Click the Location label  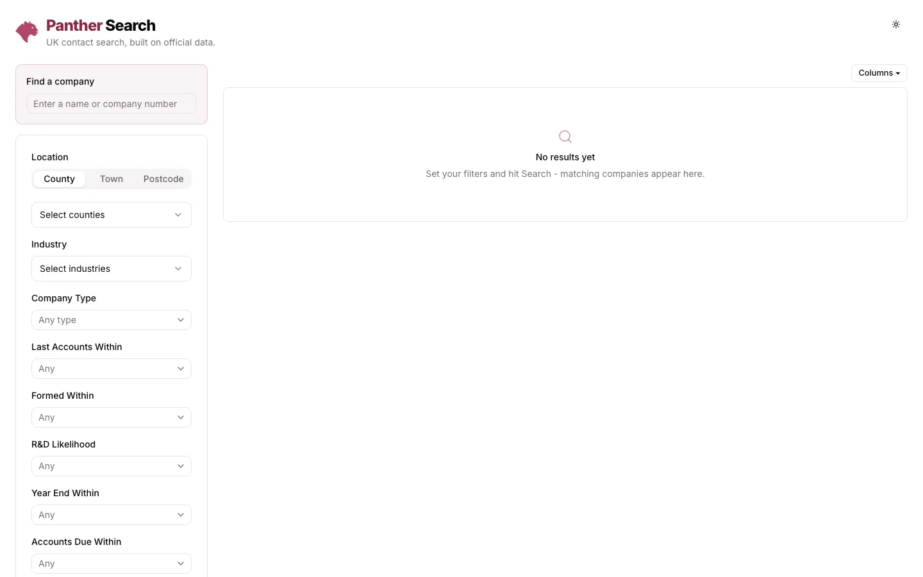tap(50, 157)
